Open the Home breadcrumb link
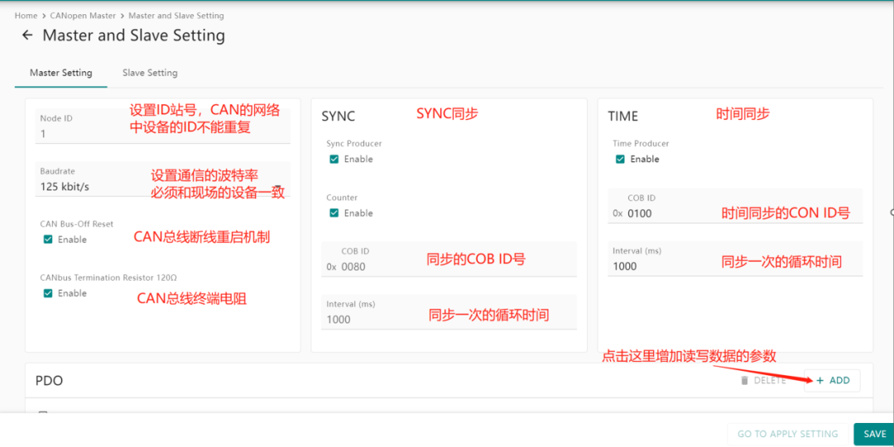This screenshot has height=447, width=894. pos(26,16)
